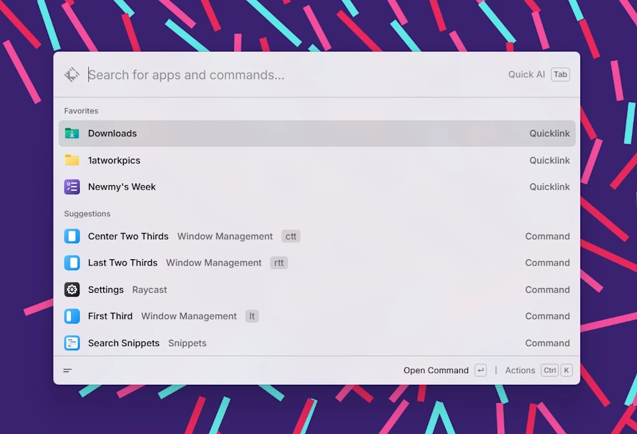
Task: Click the Tab key badge next to Quick AI
Action: pos(559,74)
